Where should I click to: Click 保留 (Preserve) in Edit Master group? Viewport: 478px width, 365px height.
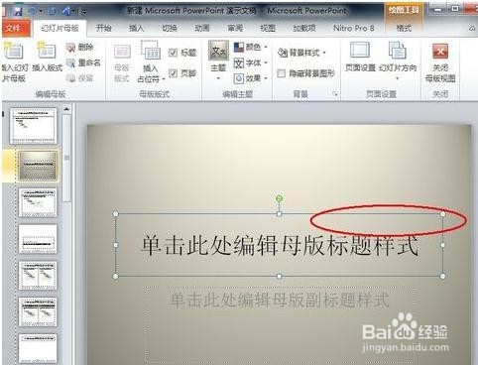tap(80, 78)
